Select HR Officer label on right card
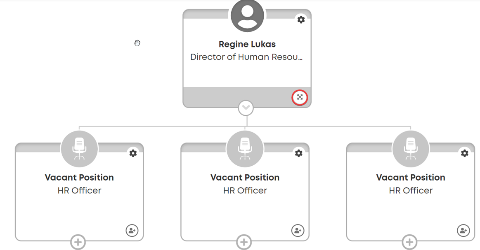 pyautogui.click(x=411, y=190)
